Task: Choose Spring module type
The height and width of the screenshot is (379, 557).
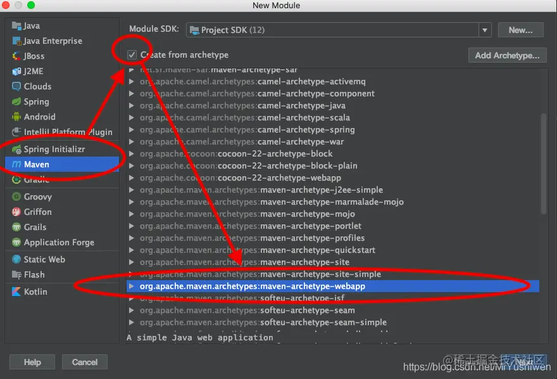Action: [62, 101]
